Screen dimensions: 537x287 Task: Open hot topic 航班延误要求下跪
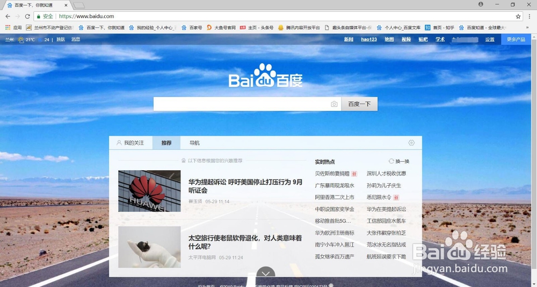(x=386, y=256)
